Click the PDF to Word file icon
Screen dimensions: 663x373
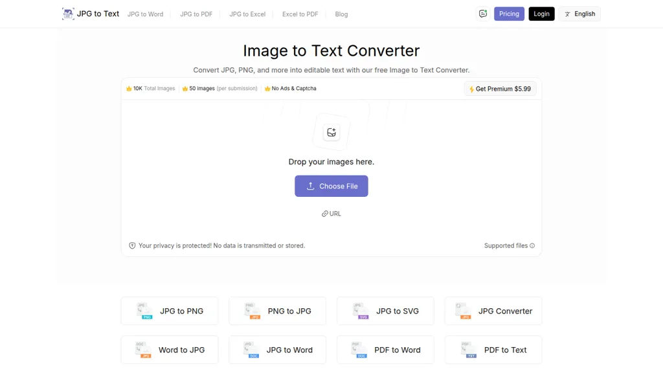[x=359, y=350]
